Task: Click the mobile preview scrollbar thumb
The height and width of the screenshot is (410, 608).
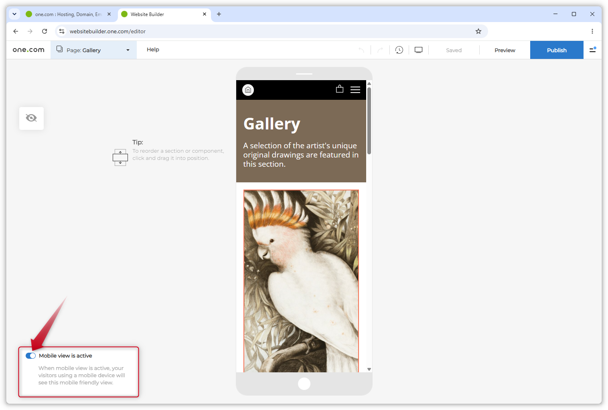Action: 369,120
